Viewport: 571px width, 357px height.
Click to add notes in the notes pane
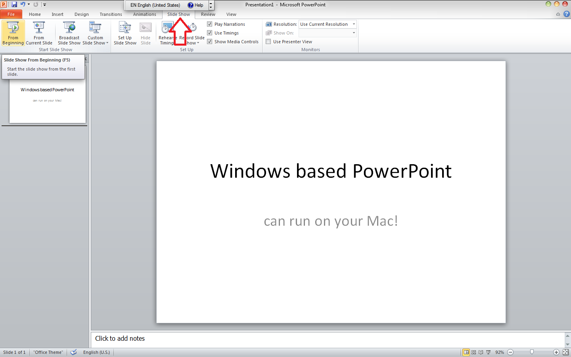(x=328, y=339)
